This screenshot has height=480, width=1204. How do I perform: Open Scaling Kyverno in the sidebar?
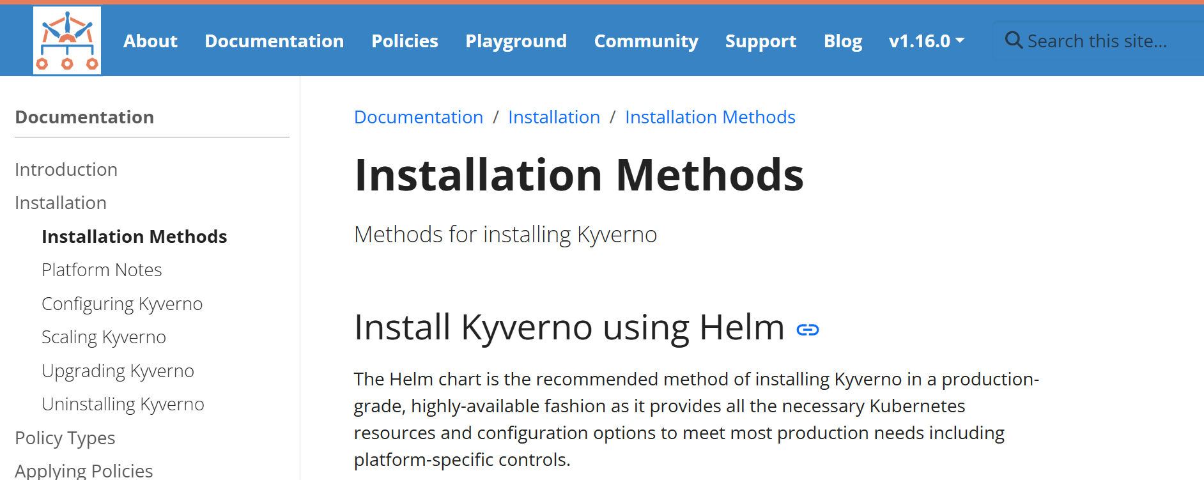104,337
